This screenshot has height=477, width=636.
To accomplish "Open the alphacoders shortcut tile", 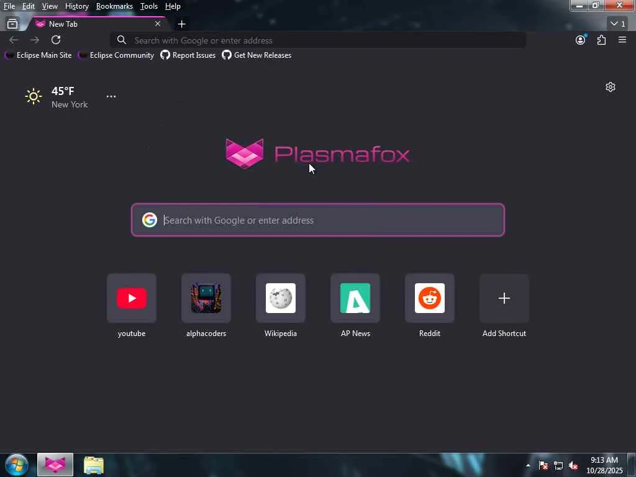I will 206,298.
